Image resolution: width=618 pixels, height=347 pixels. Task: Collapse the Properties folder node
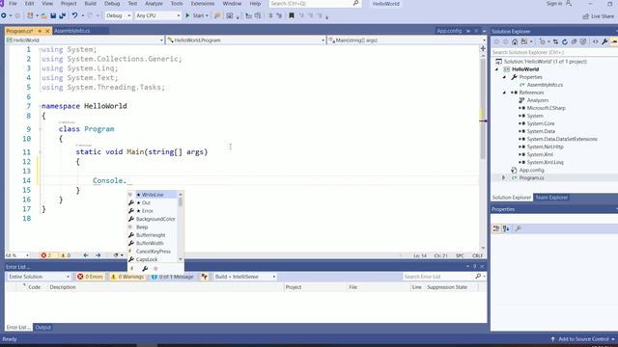[504, 77]
